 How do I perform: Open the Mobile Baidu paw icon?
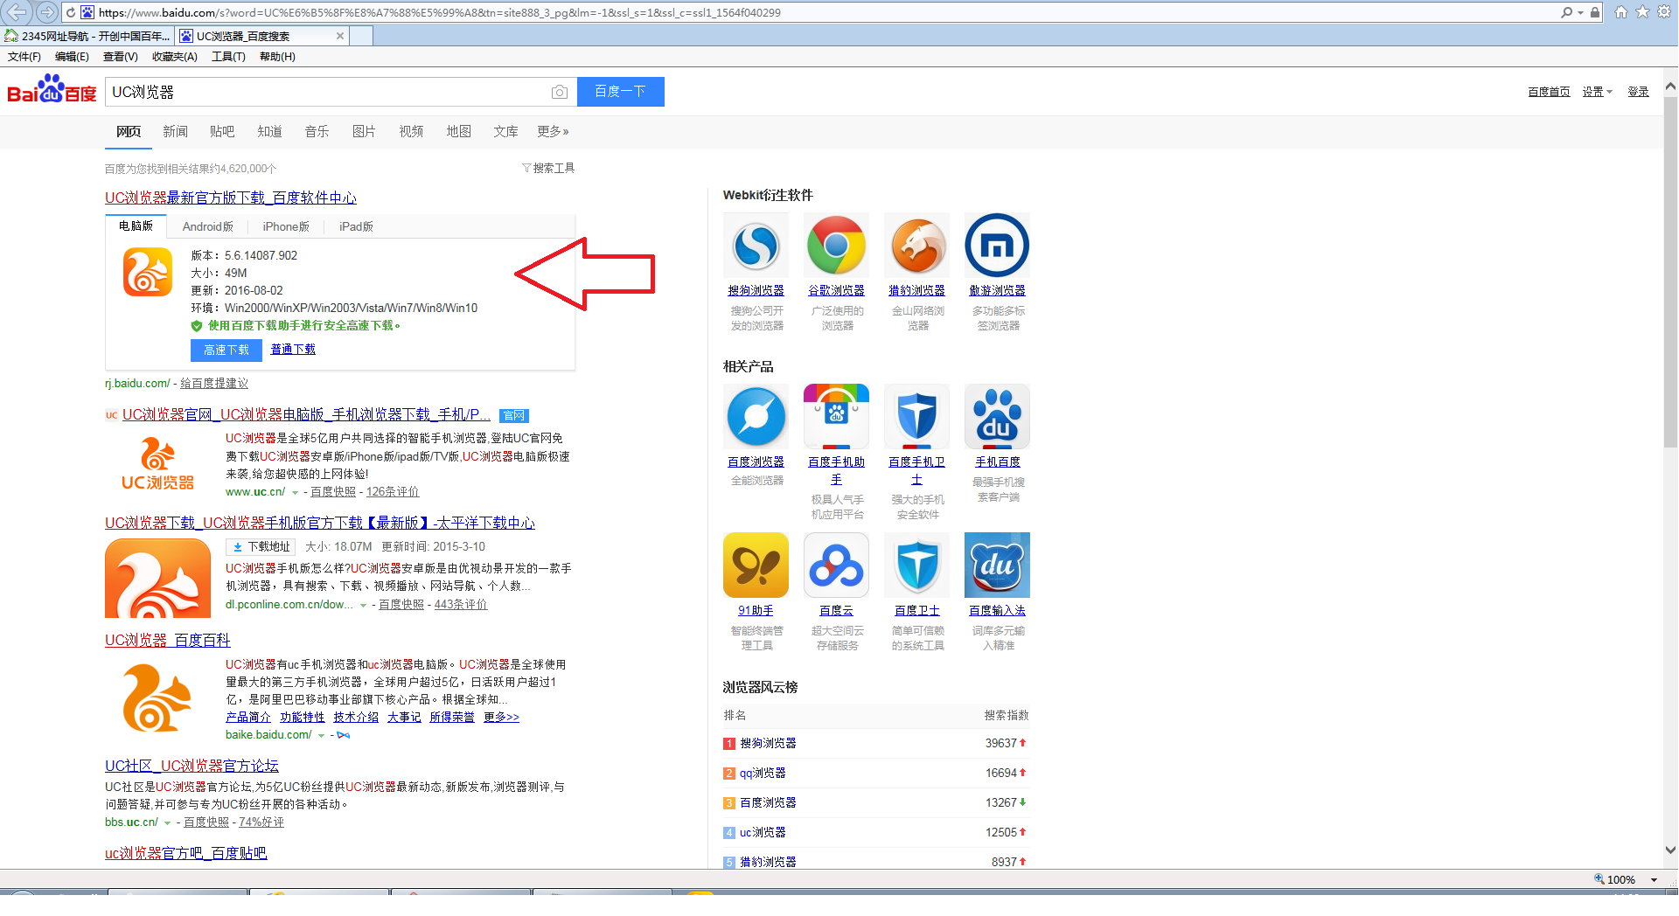coord(997,417)
